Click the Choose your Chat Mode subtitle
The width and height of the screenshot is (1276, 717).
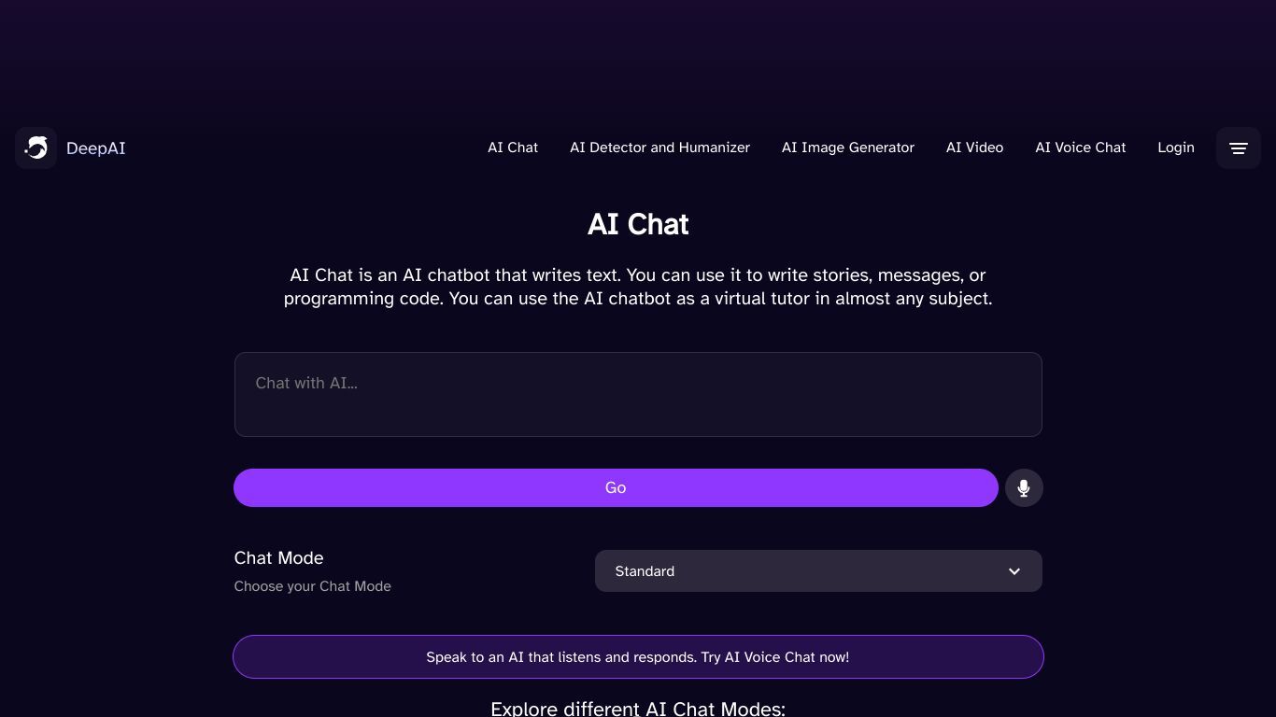point(312,586)
